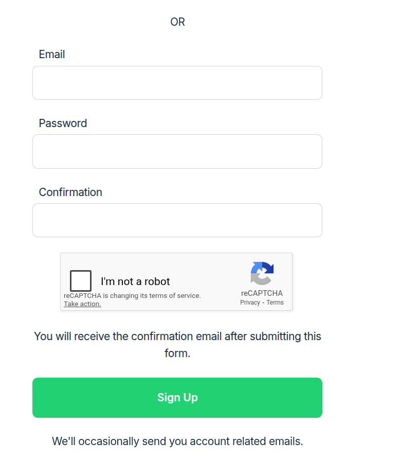Click the reCAPTCHA logo icon
The width and height of the screenshot is (400, 460).
pos(262,273)
